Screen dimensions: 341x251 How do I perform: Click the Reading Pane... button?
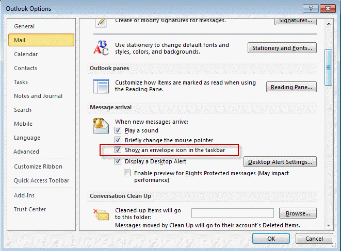291,87
